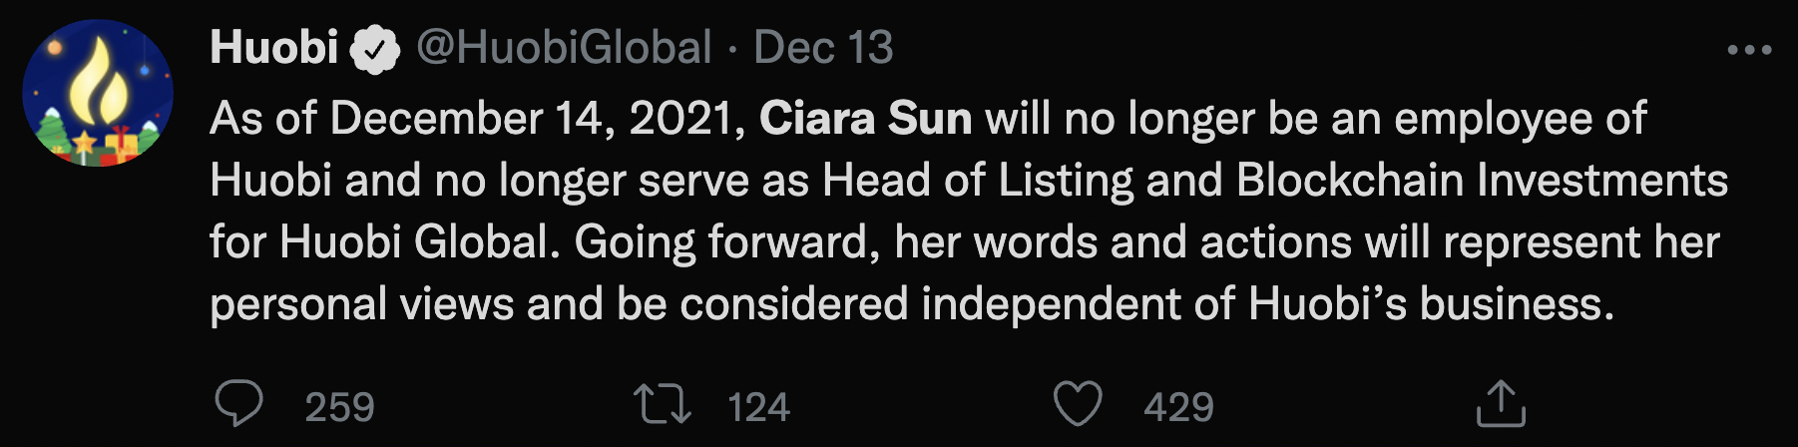Click "Huobi Global" in the tweet body
Viewport: 1798px width, 447px height.
(x=414, y=242)
